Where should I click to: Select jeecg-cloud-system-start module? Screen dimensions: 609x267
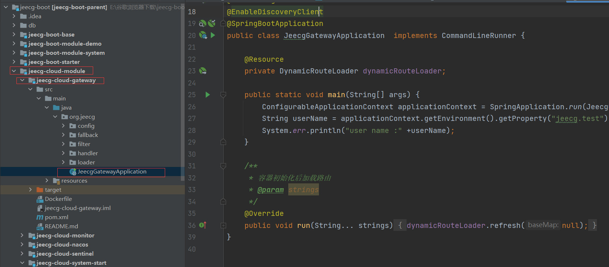click(72, 263)
